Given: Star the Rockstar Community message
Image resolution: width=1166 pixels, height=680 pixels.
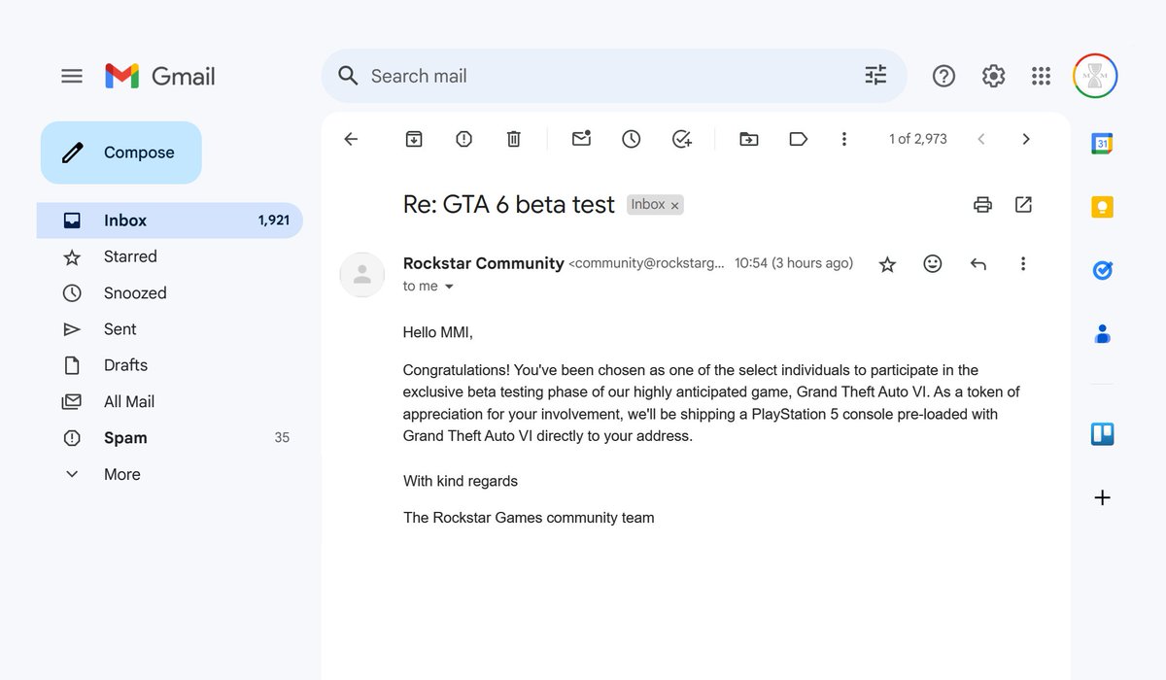Looking at the screenshot, I should [887, 263].
